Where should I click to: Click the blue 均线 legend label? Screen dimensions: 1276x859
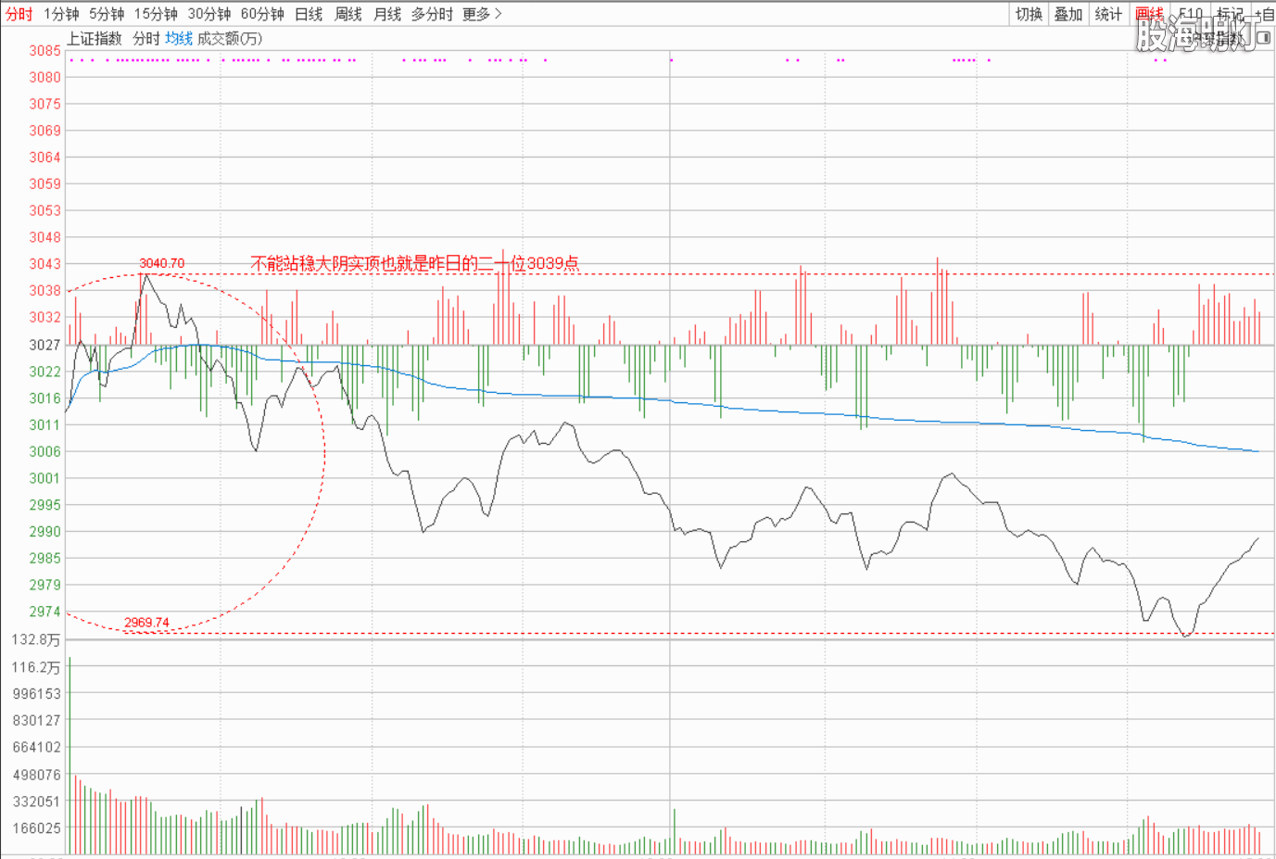pos(179,38)
